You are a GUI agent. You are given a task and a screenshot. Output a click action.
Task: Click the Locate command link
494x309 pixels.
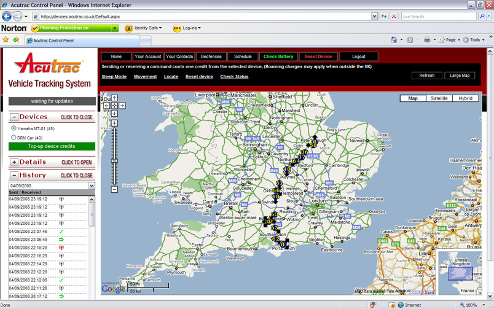[x=171, y=77]
